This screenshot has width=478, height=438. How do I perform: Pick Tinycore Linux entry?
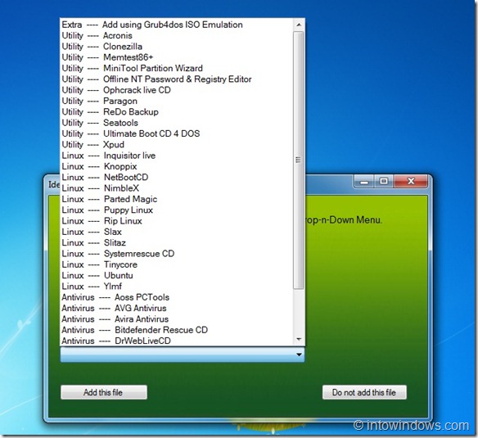coord(177,264)
